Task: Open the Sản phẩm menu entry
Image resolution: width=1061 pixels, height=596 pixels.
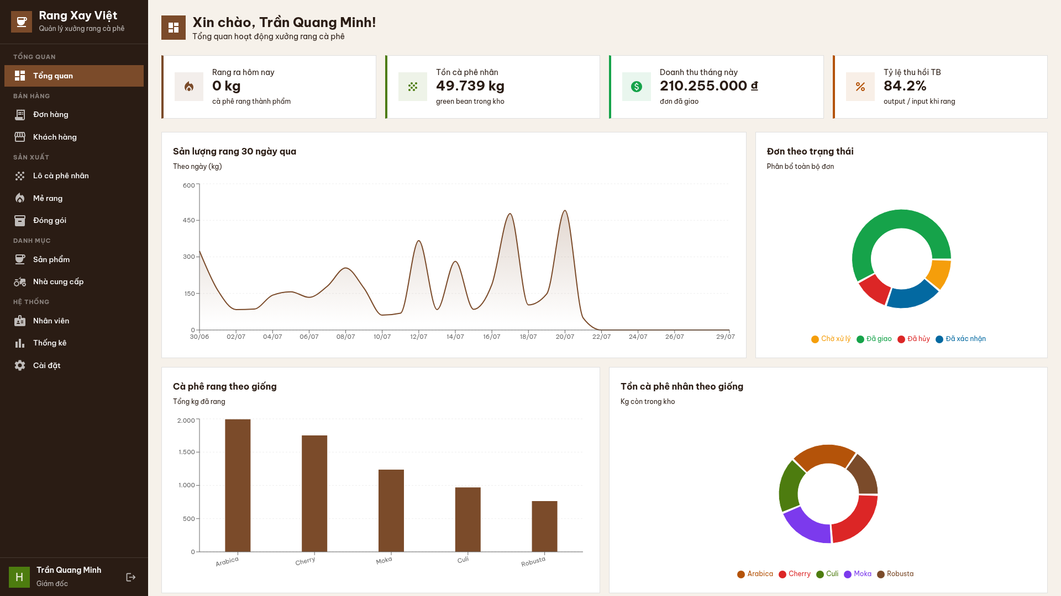Action: point(74,259)
